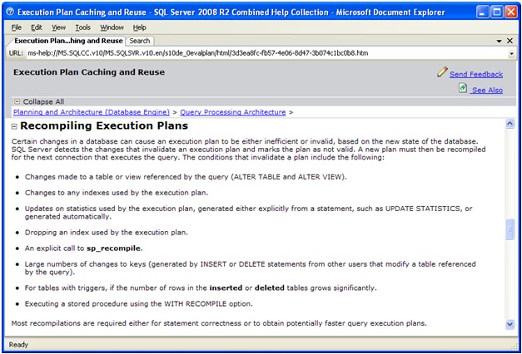Click the vertical scrollbar up arrow
Screen dimensions: 522x354
coord(510,124)
